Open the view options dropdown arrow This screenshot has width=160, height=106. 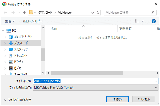click(x=143, y=21)
